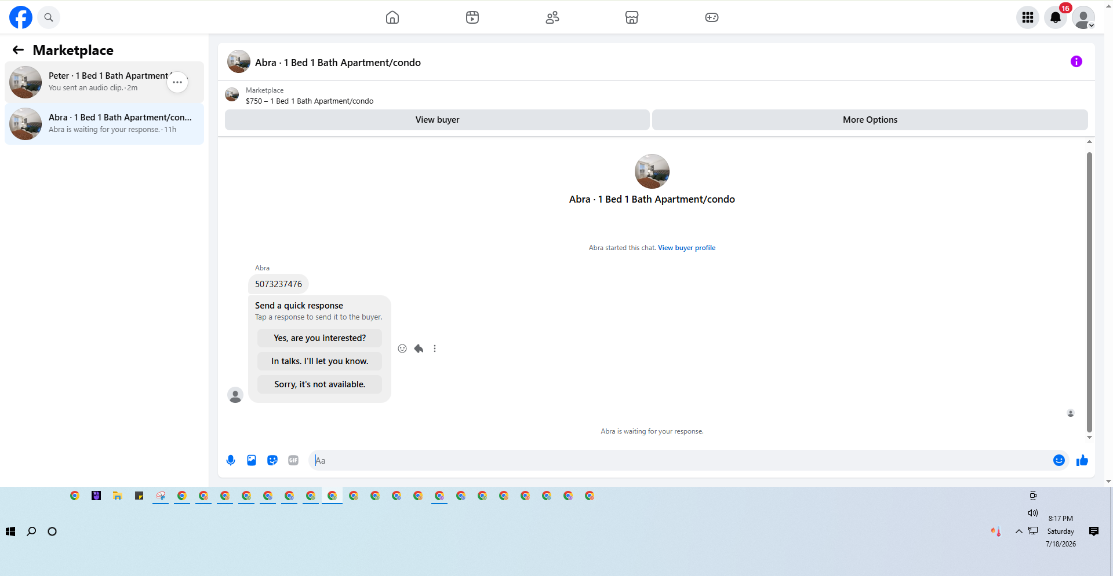Open the Meet Now camera tray icon
Viewport: 1113px width, 576px height.
(x=1033, y=496)
